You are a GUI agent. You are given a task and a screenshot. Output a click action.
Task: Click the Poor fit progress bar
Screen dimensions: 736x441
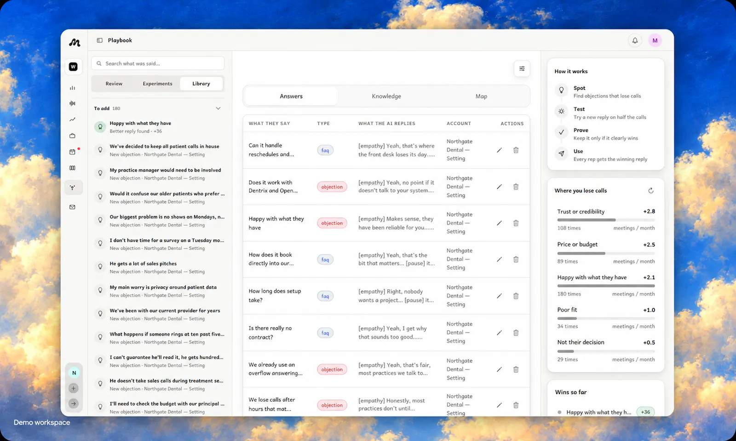click(606, 318)
